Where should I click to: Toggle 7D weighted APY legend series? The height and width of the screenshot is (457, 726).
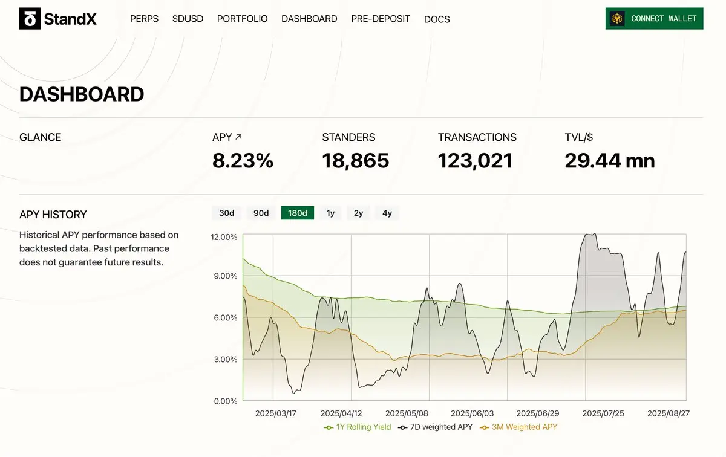pos(435,427)
